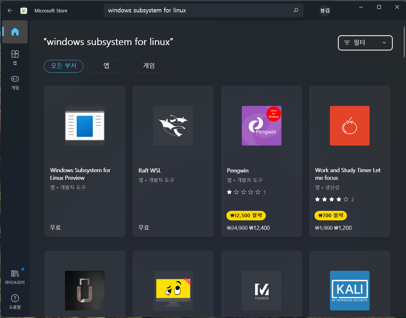Click 무료 under Raft WSL
Viewport: 406px width, 318px height.
pyautogui.click(x=144, y=228)
